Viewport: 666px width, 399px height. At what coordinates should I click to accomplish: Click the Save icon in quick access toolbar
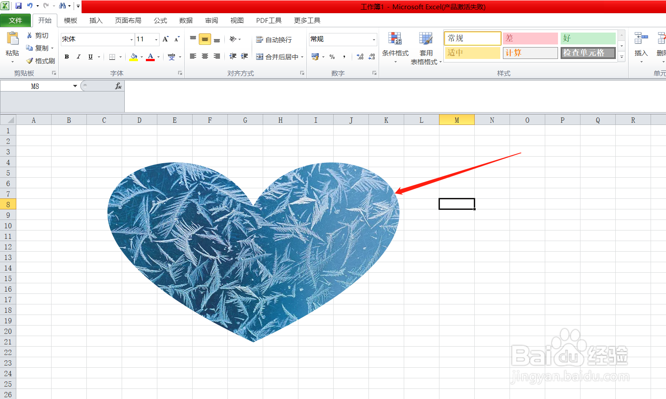click(x=19, y=6)
